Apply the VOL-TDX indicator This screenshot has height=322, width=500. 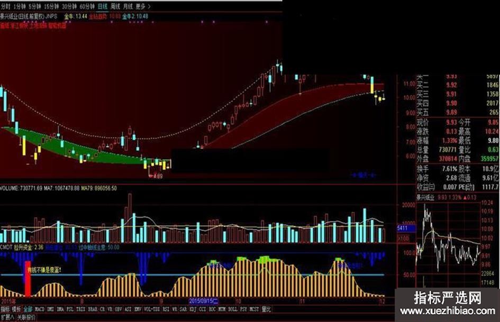[x=152, y=309]
